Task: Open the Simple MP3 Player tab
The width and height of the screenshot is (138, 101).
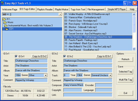Action: (x=116, y=9)
